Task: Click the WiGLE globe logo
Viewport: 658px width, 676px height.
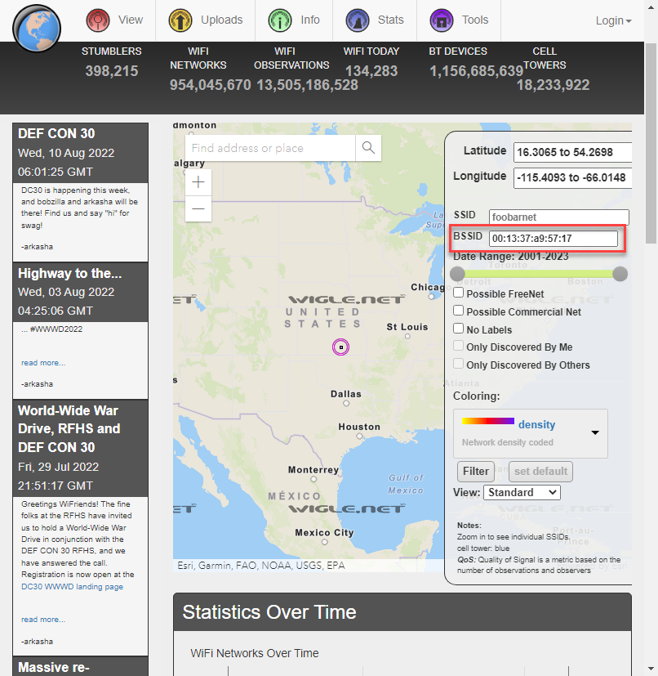Action: click(x=37, y=29)
